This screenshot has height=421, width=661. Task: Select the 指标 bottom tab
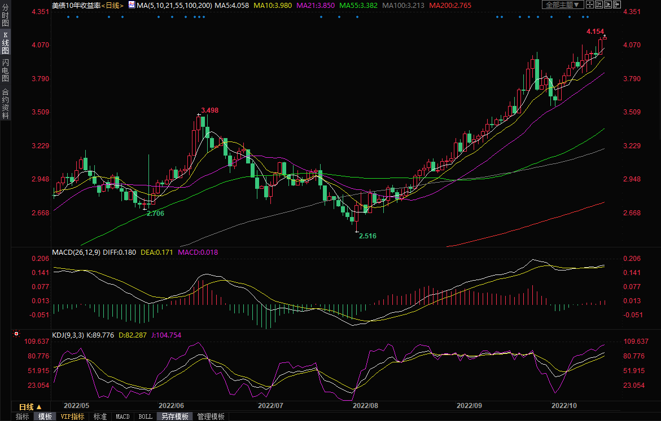pos(23,417)
